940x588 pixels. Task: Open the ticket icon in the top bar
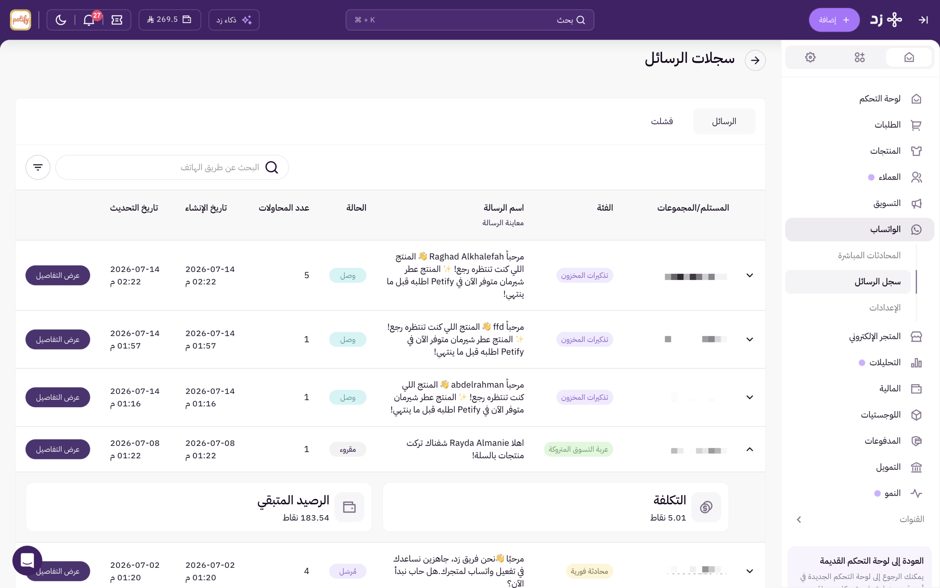coord(117,20)
